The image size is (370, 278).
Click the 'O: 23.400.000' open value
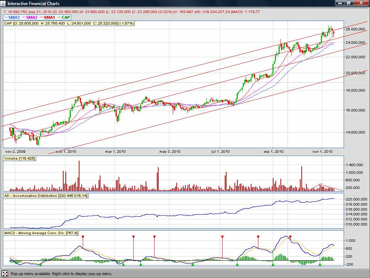coord(66,12)
